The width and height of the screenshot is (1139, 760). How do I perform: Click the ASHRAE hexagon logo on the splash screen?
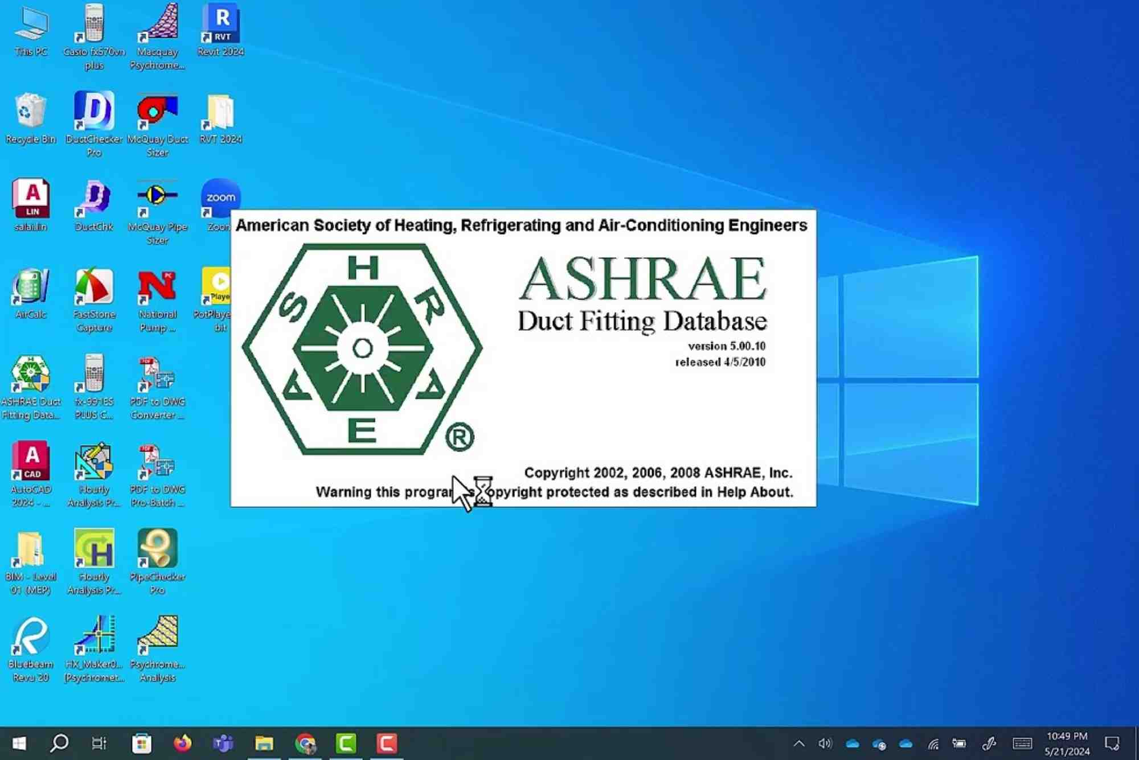362,349
